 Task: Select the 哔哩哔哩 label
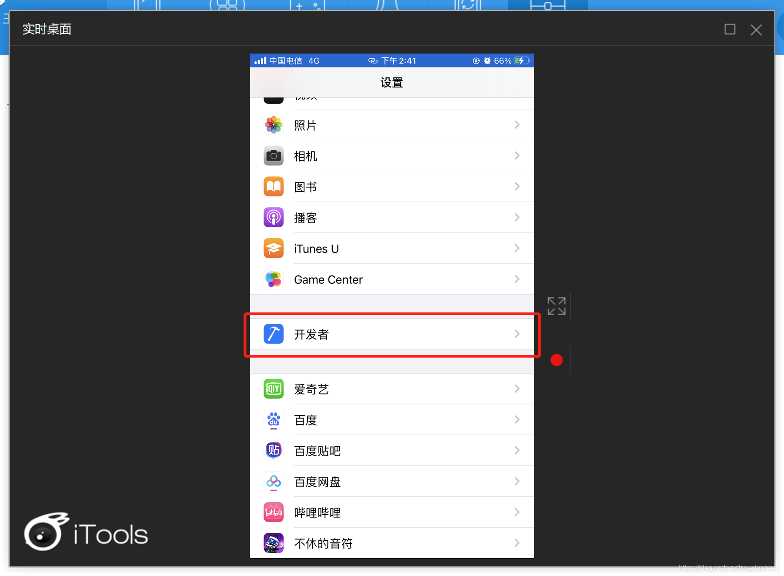coord(318,513)
